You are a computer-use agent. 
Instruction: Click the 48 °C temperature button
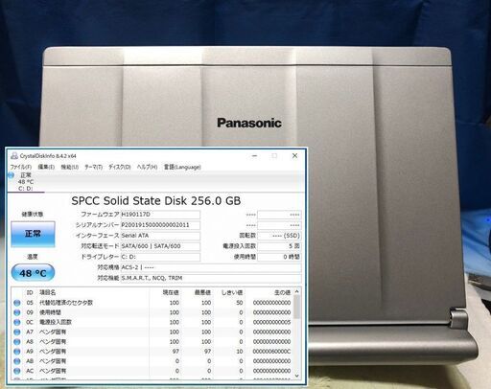33,273
